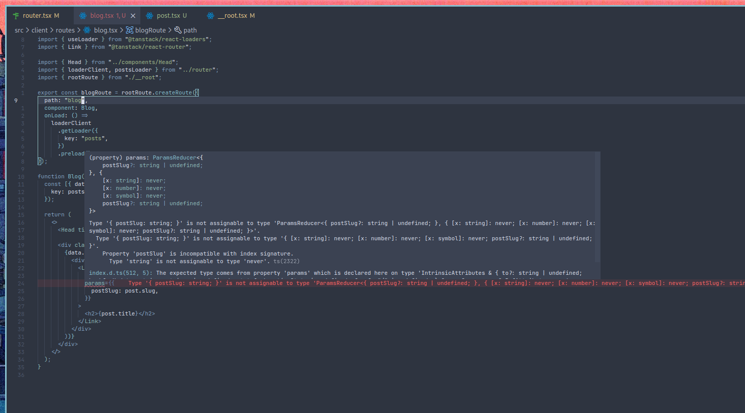The image size is (745, 413).
Task: Click the React icon on blog.tsx tab
Action: (83, 16)
